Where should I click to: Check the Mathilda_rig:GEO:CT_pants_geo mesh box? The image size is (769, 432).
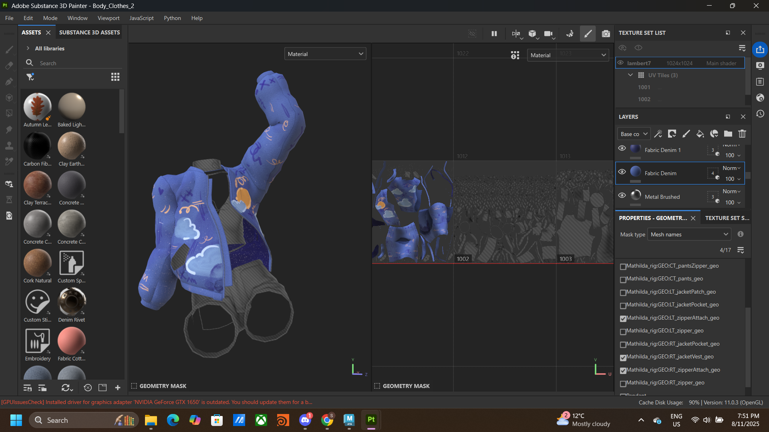pyautogui.click(x=623, y=280)
